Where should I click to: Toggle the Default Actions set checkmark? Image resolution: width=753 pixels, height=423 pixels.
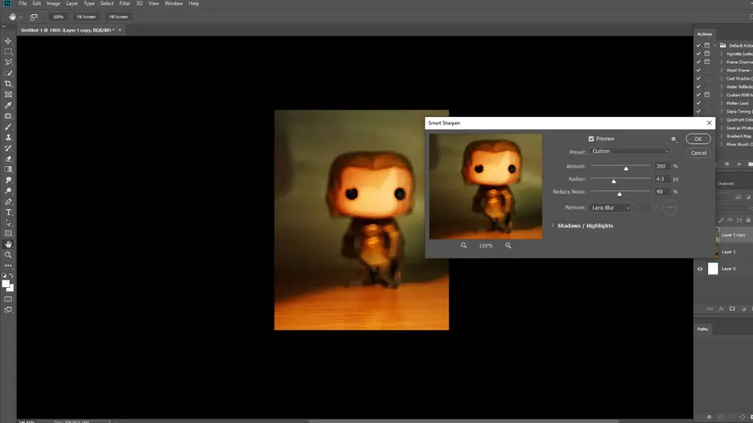699,45
